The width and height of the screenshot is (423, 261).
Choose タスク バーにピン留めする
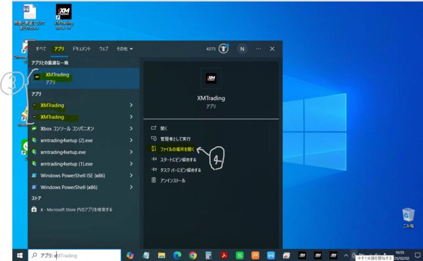[x=180, y=170]
